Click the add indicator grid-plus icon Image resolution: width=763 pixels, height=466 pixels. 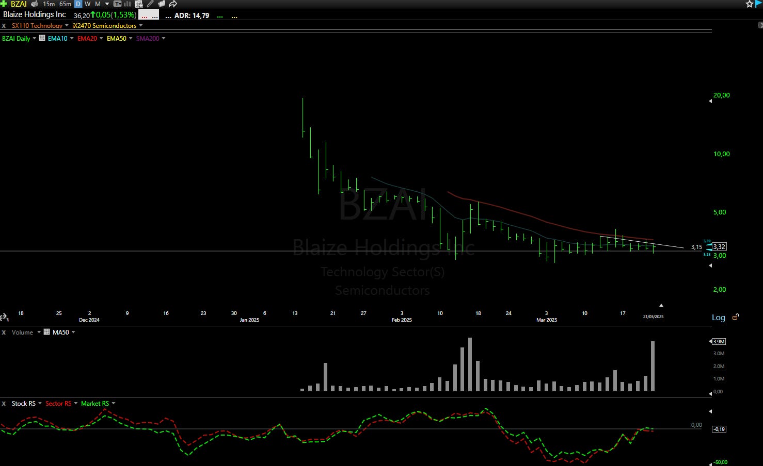click(x=138, y=4)
